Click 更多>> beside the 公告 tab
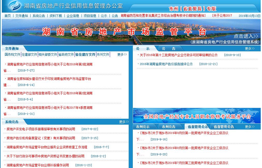 250,49
